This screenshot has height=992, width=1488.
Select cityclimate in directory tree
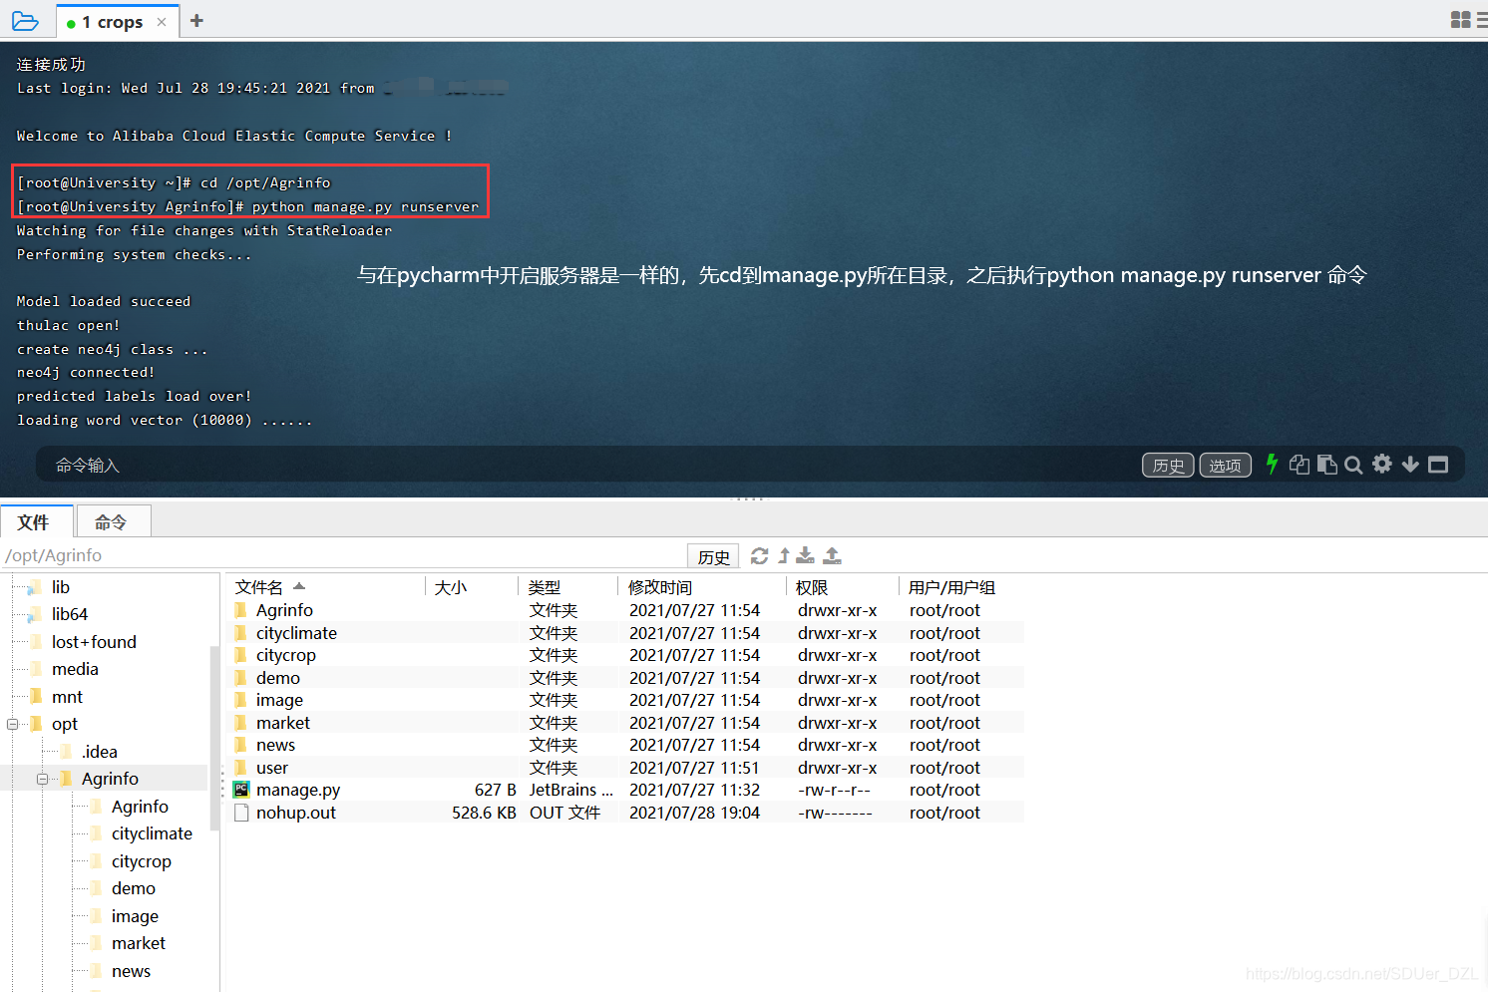(x=152, y=833)
